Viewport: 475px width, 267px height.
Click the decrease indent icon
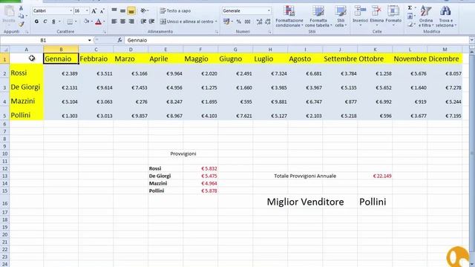pos(143,22)
